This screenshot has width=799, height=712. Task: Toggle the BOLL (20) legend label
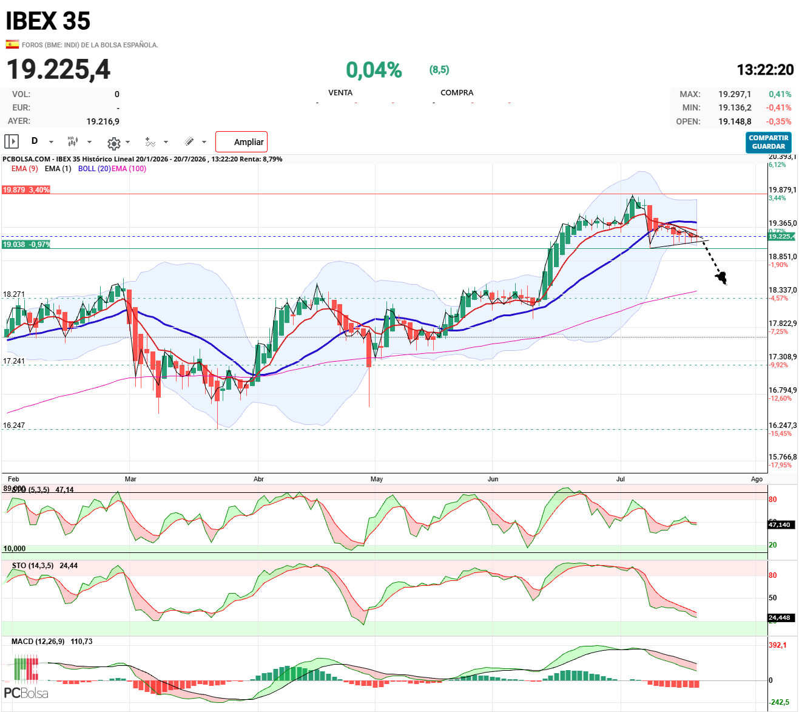[94, 169]
